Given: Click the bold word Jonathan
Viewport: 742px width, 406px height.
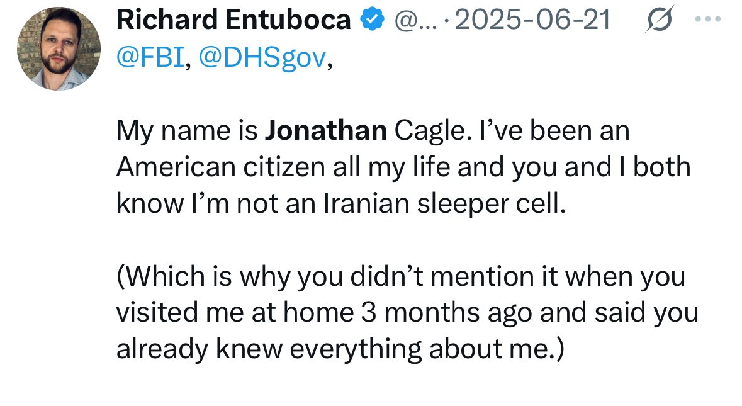Looking at the screenshot, I should 326,132.
